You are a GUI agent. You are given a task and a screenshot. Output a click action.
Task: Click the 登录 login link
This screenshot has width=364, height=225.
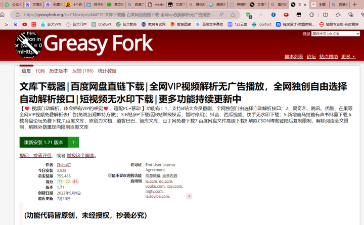pos(306,34)
